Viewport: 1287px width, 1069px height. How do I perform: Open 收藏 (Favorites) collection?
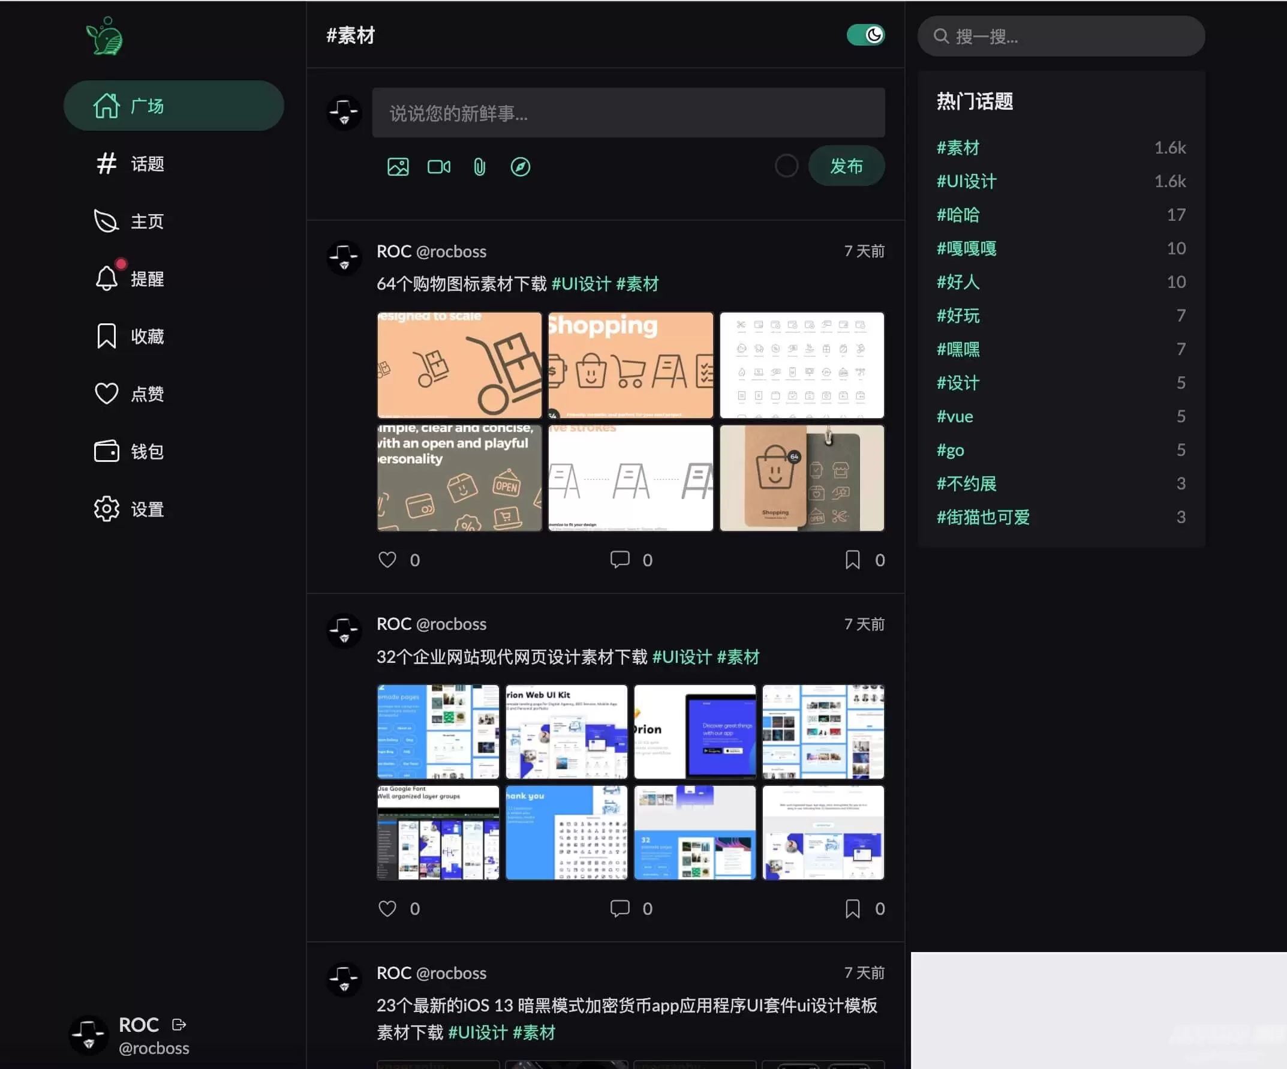click(146, 336)
